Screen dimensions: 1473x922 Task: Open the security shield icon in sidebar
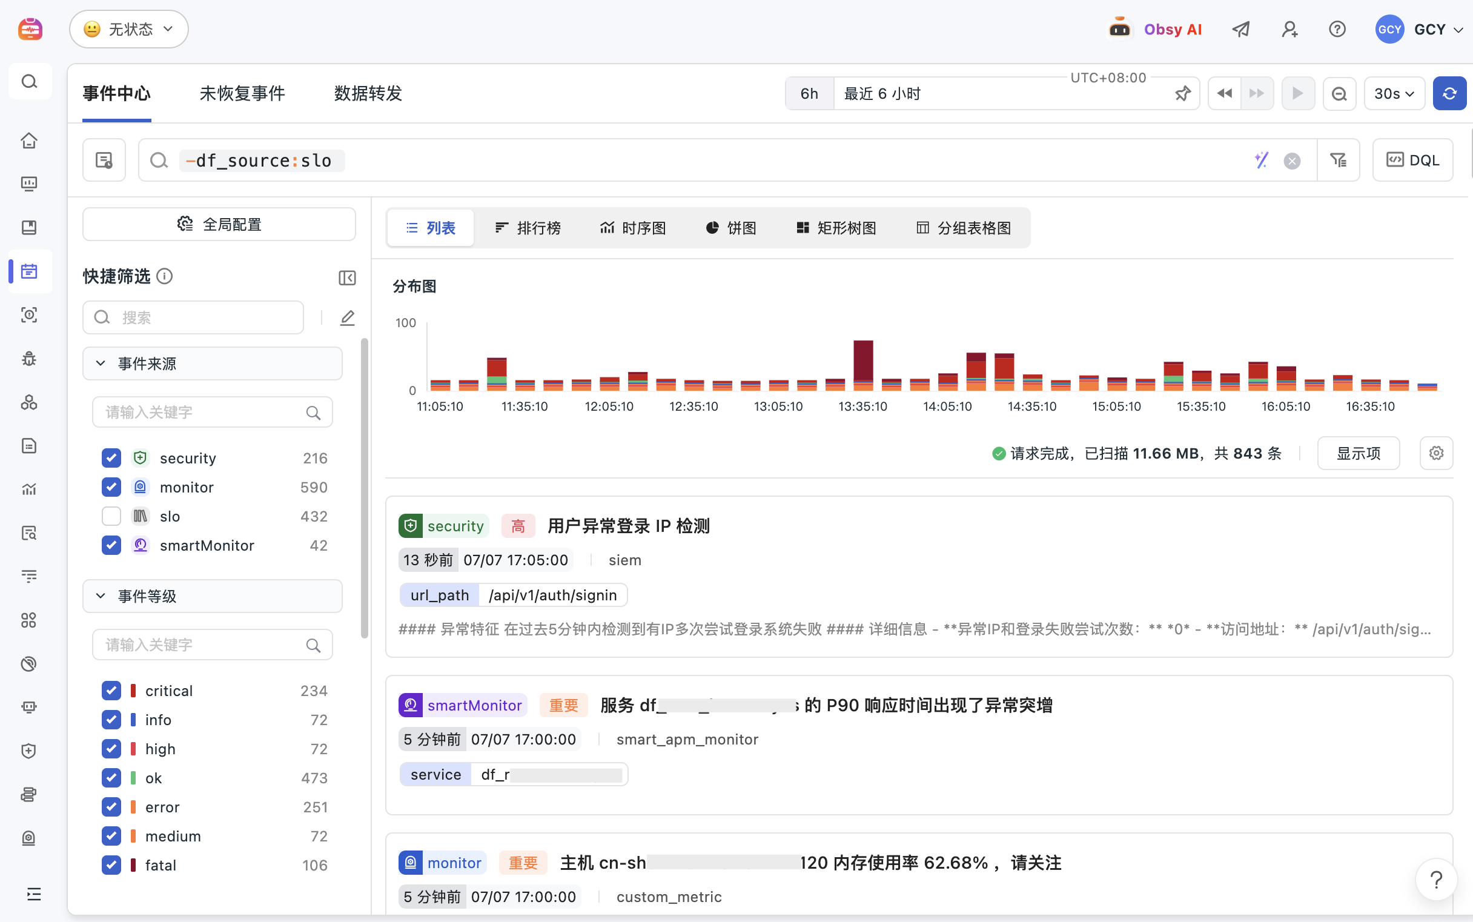pos(29,751)
